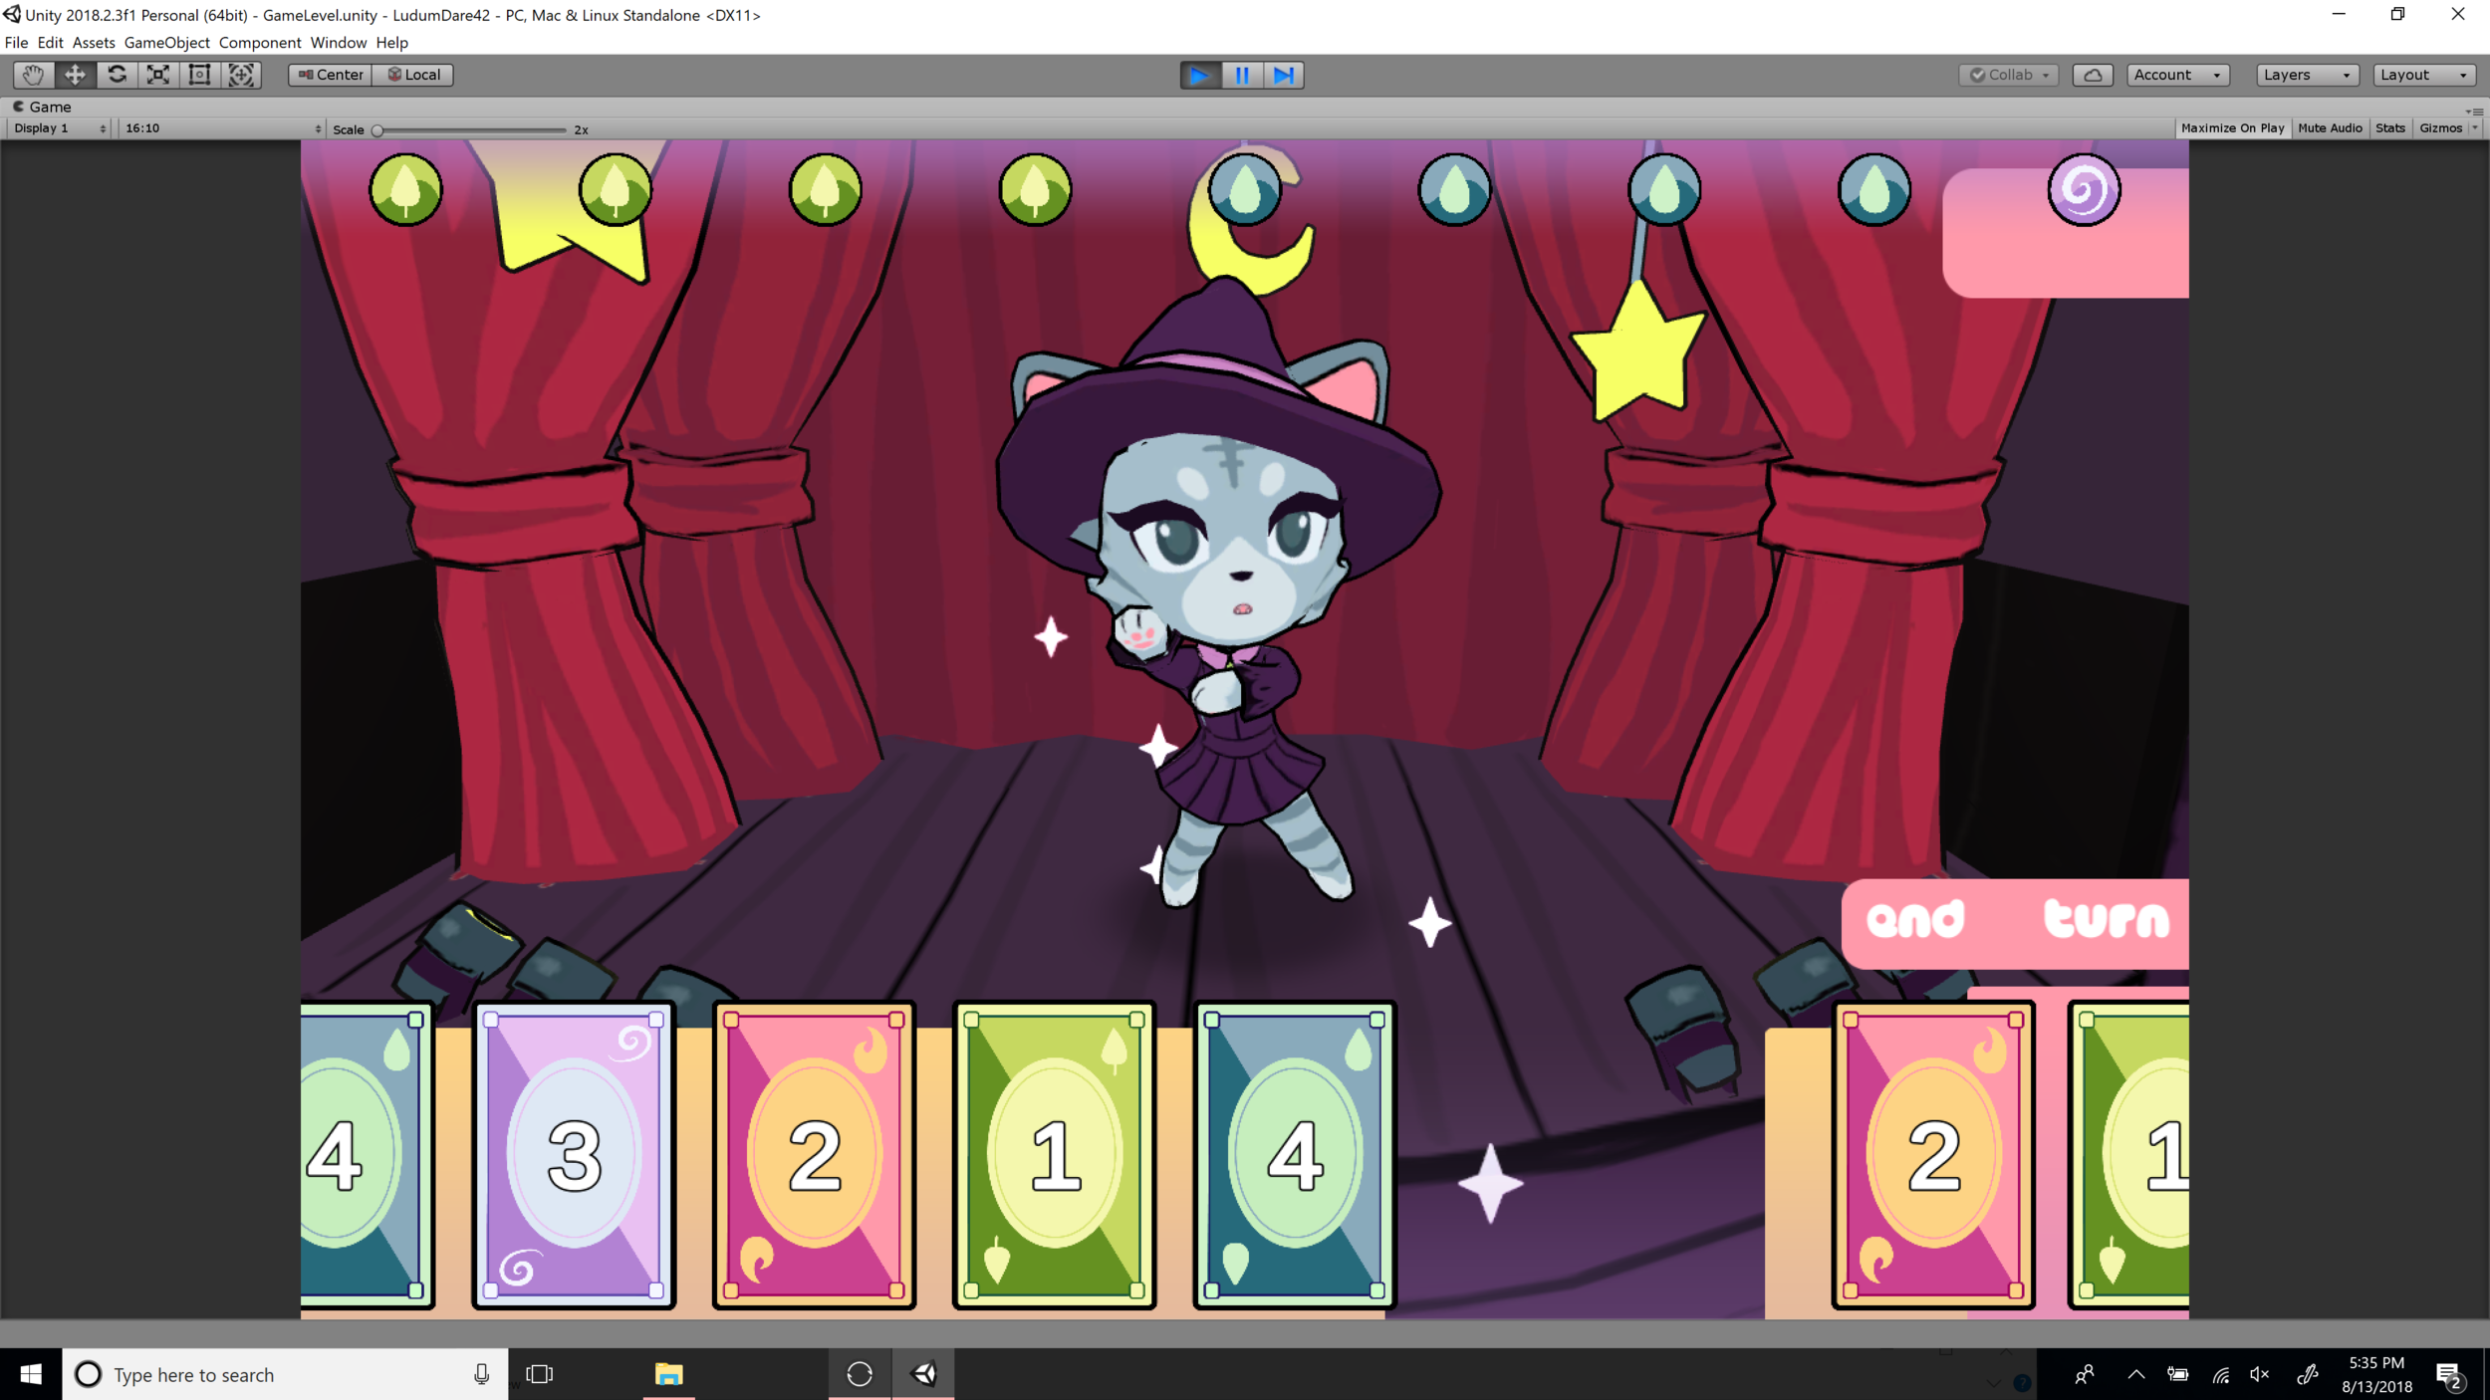Viewport: 2490px width, 1400px height.
Task: Select the Rotate tool
Action: point(117,75)
